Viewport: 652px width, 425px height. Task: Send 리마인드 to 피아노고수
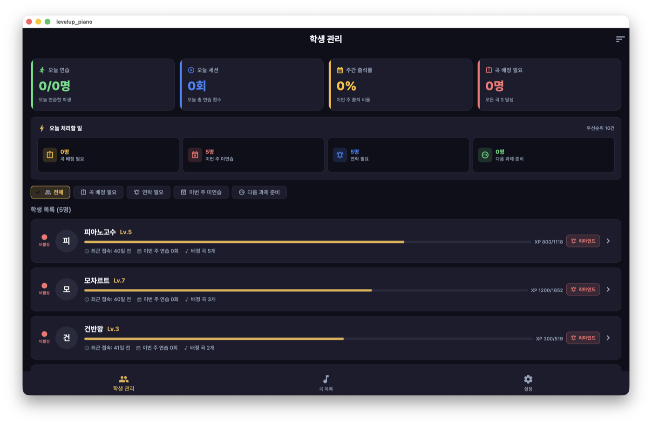point(583,241)
